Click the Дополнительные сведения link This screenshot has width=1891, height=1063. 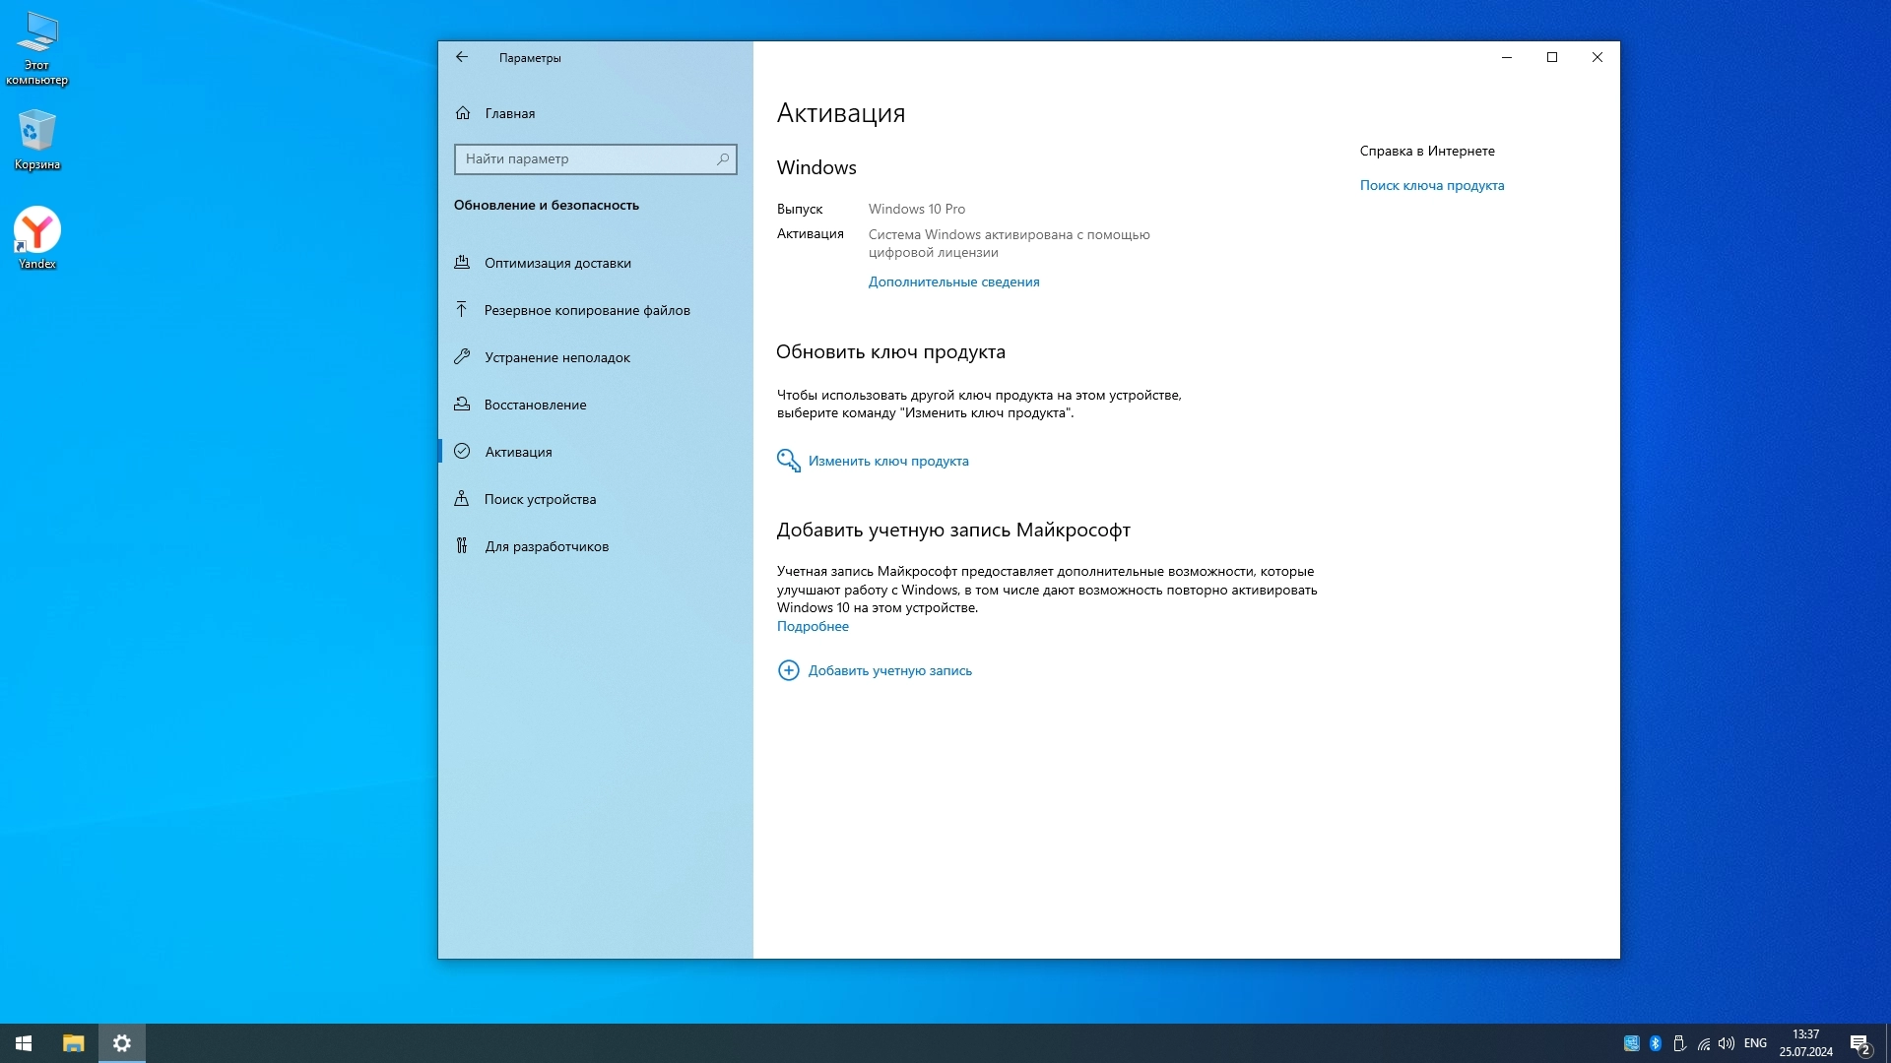(953, 281)
